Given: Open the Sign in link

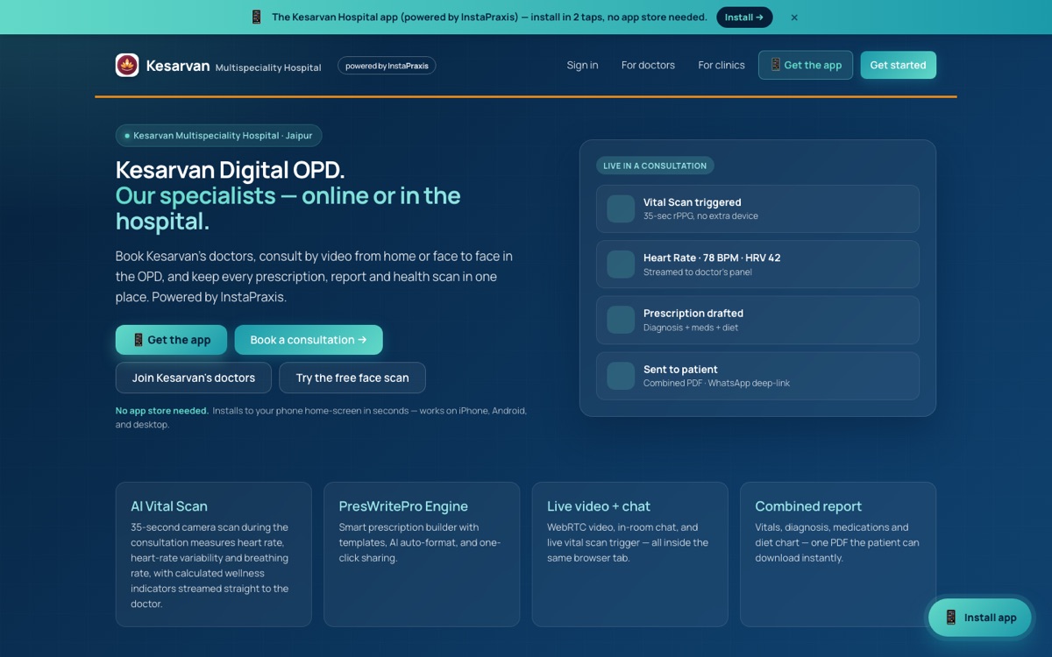Looking at the screenshot, I should point(582,66).
